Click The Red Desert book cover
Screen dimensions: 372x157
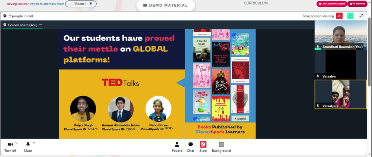(x=221, y=81)
